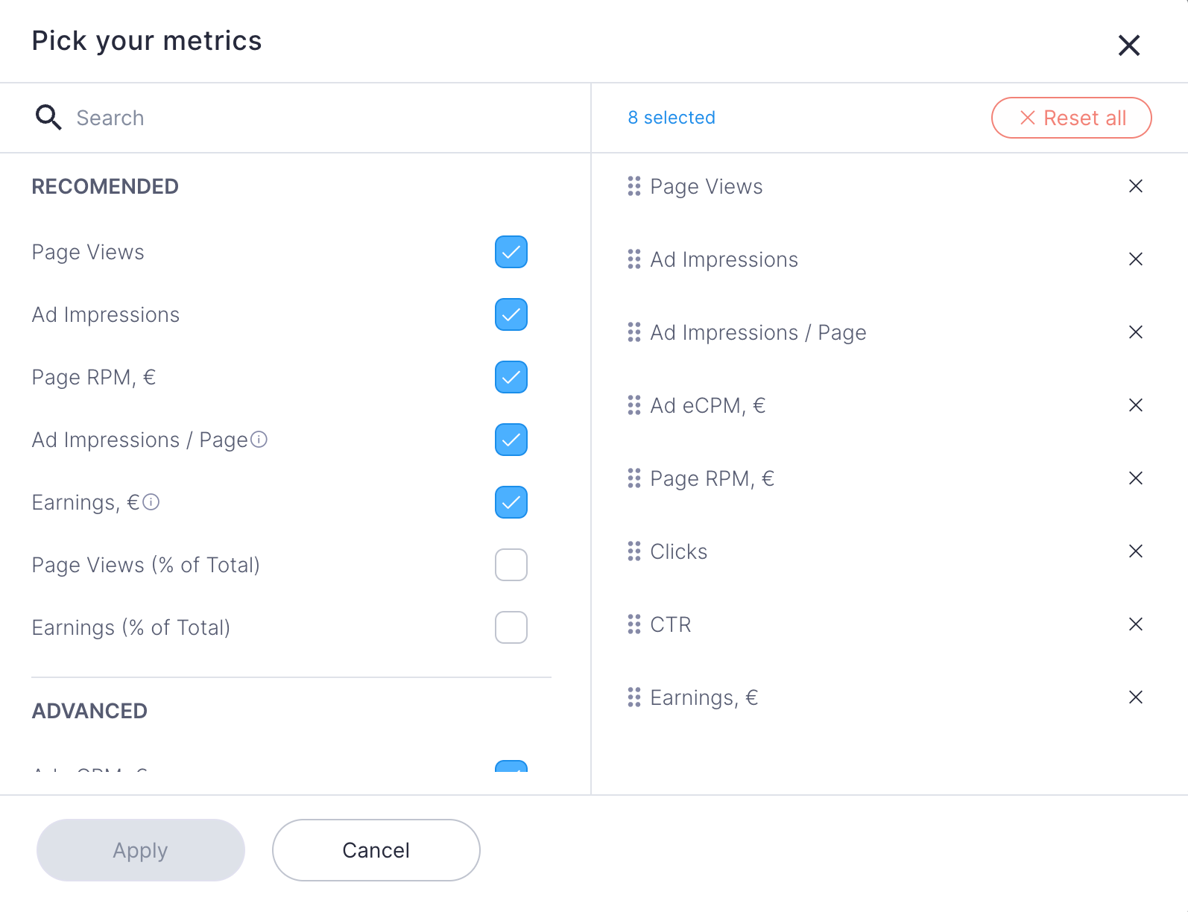Click the search magnifier icon
Viewport: 1188px width, 912px height.
tap(48, 118)
